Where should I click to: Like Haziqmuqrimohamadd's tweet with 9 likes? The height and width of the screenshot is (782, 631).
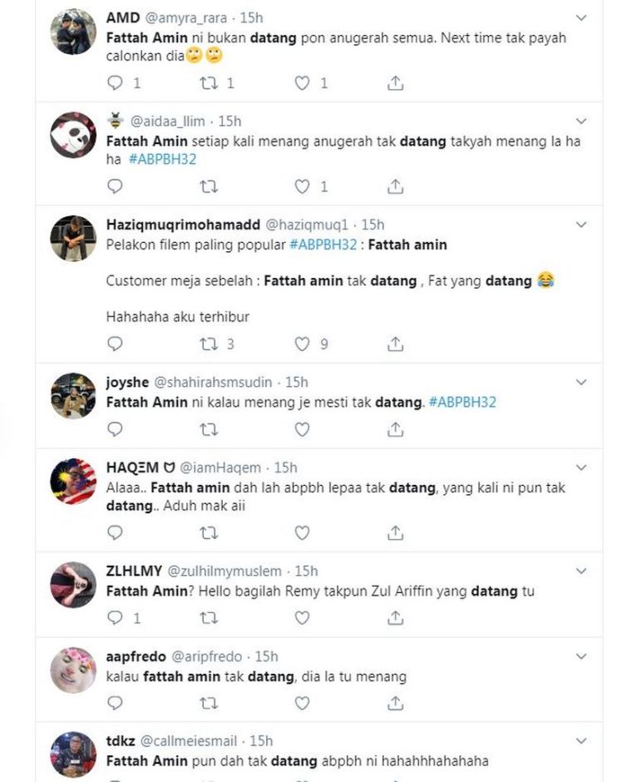303,344
